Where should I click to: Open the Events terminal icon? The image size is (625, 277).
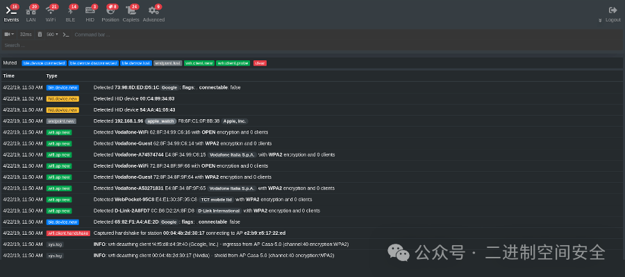[x=11, y=11]
